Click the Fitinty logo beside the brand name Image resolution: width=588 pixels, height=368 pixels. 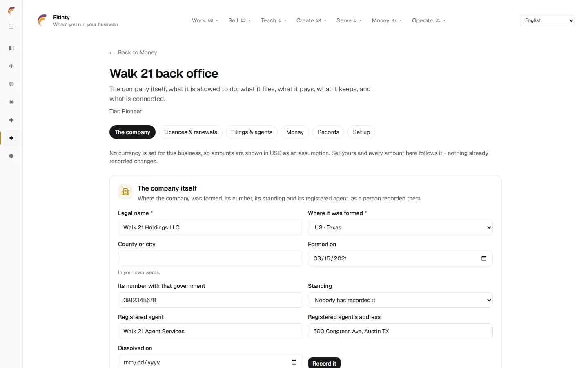click(42, 20)
